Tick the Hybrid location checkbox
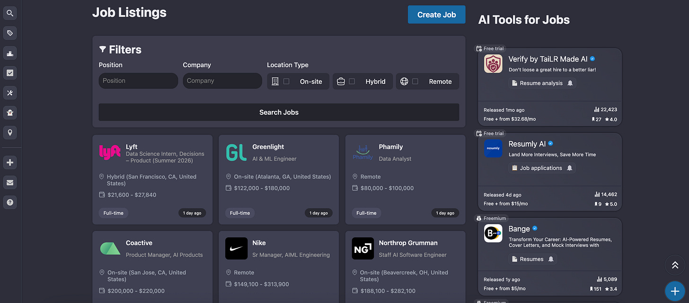The height and width of the screenshot is (303, 689). [352, 81]
